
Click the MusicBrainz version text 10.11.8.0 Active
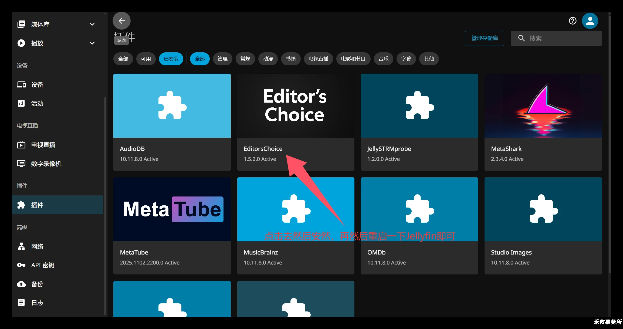point(263,263)
